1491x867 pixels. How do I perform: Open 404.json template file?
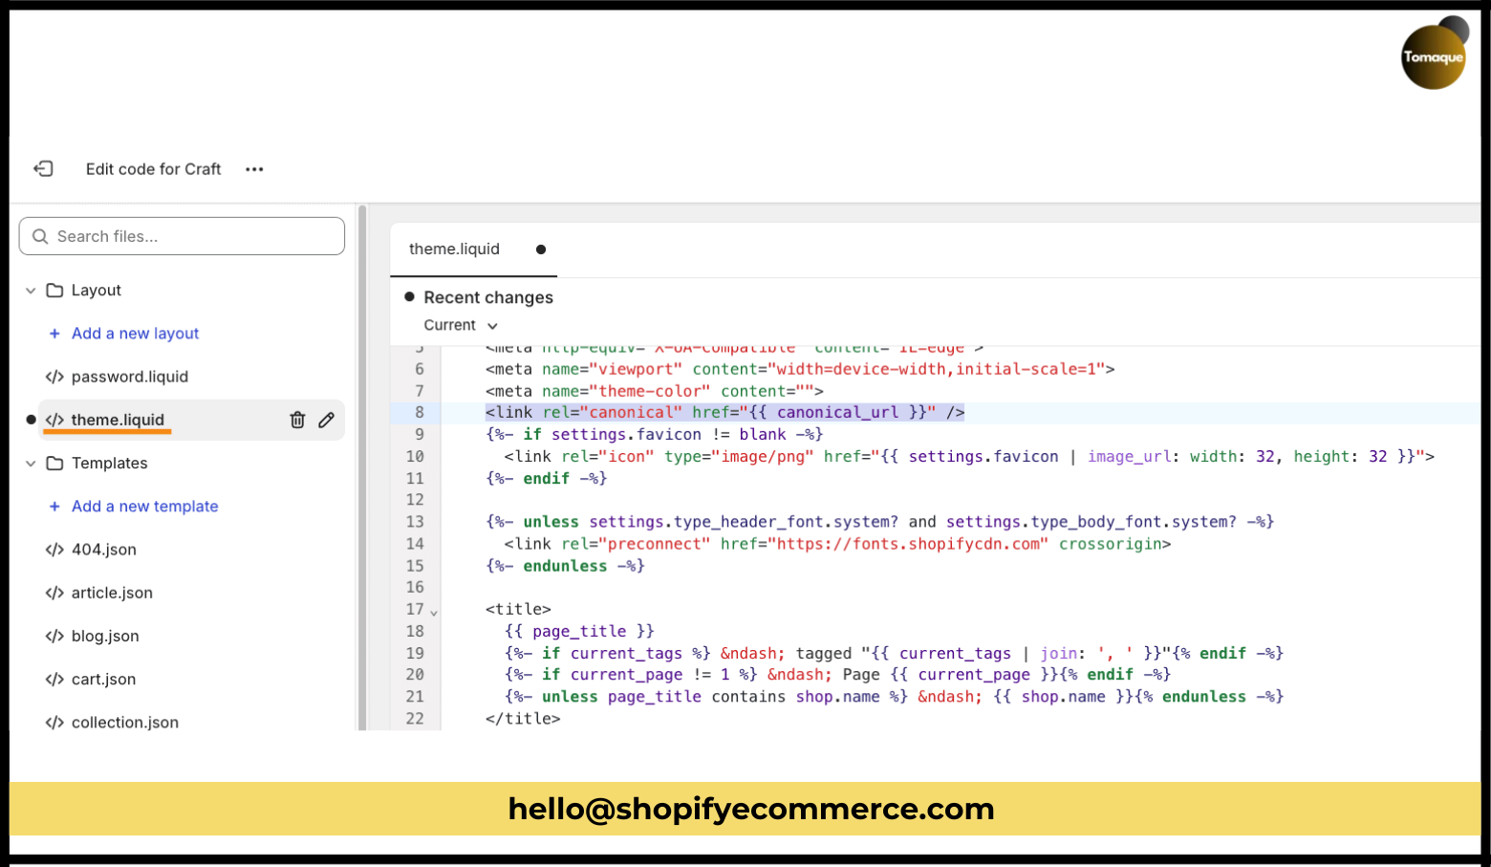pyautogui.click(x=104, y=550)
